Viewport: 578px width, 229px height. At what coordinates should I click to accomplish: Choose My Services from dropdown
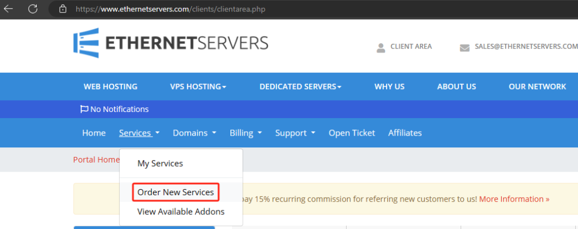pos(160,163)
